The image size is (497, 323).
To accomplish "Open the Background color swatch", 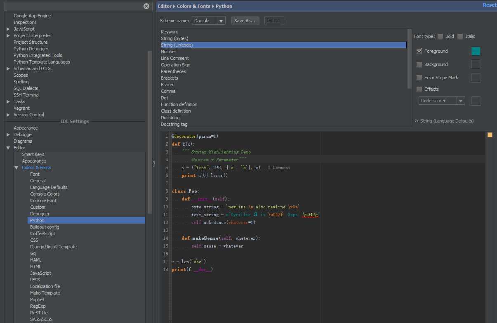I will coord(476,64).
